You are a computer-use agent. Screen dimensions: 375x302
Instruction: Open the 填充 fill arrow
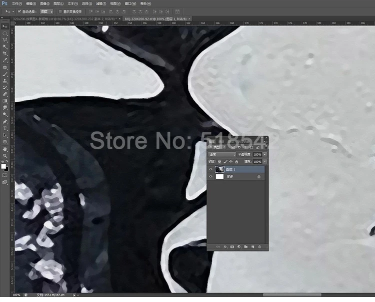click(x=264, y=162)
